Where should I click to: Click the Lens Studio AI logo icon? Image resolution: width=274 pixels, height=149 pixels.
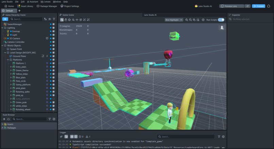coord(196,6)
